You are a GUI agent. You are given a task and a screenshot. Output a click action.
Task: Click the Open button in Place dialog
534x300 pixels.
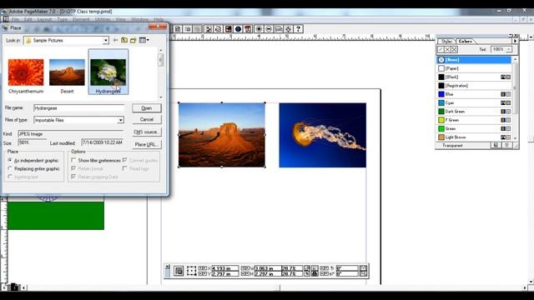pyautogui.click(x=147, y=108)
